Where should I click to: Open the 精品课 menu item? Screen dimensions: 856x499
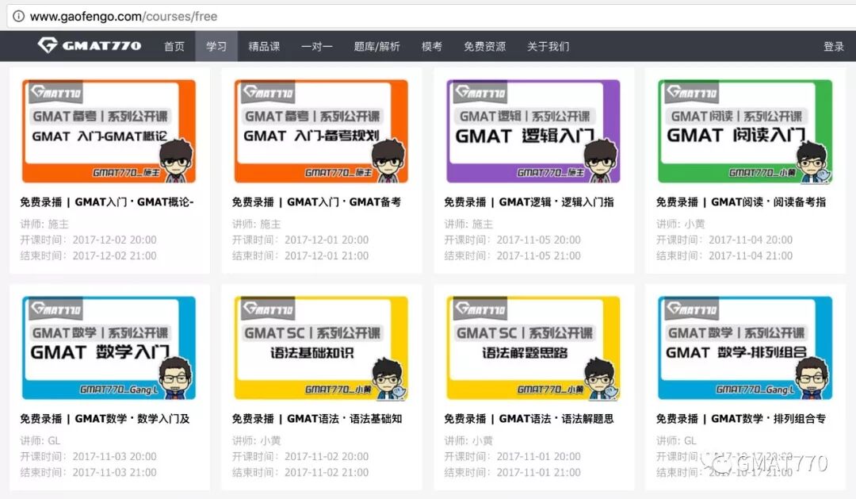[264, 47]
